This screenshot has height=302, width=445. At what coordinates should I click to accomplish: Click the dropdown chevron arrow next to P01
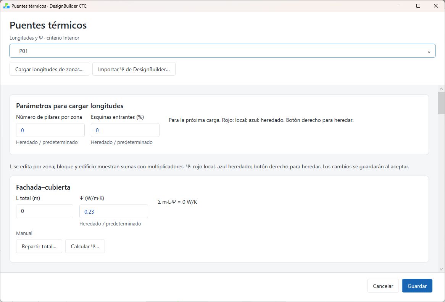click(x=429, y=52)
